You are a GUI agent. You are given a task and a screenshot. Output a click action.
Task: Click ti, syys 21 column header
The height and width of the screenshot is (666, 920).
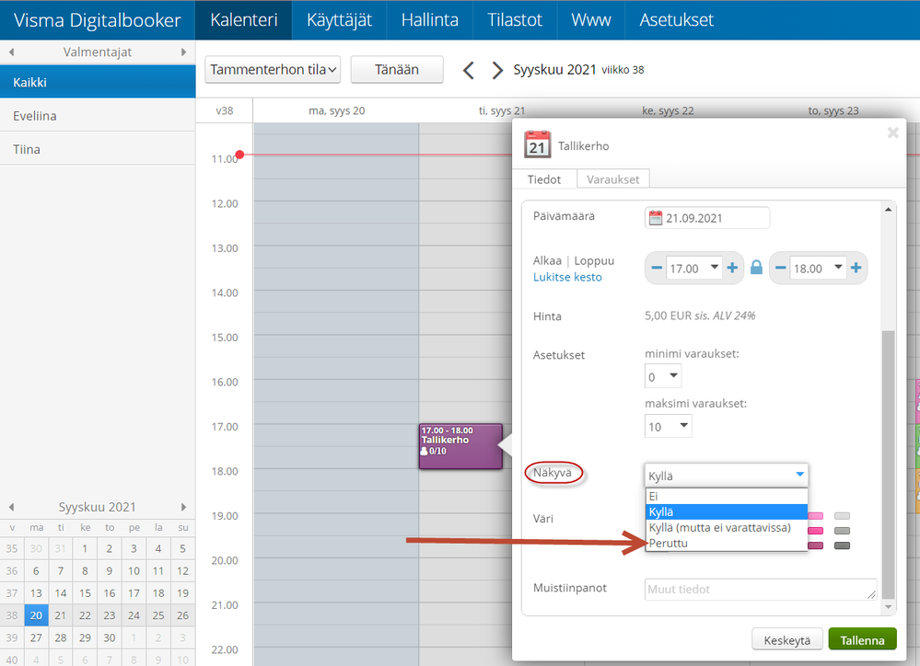[x=502, y=110]
